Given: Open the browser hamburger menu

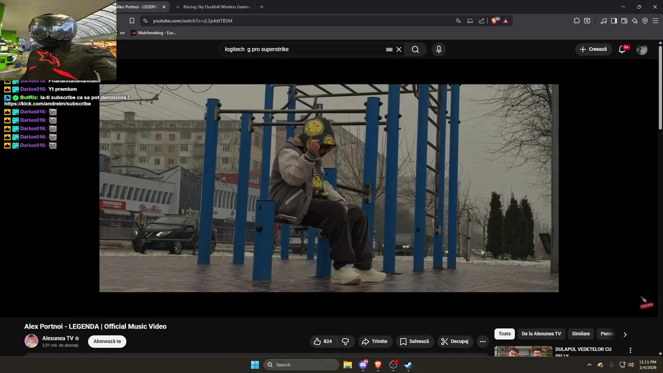Looking at the screenshot, I should point(655,21).
